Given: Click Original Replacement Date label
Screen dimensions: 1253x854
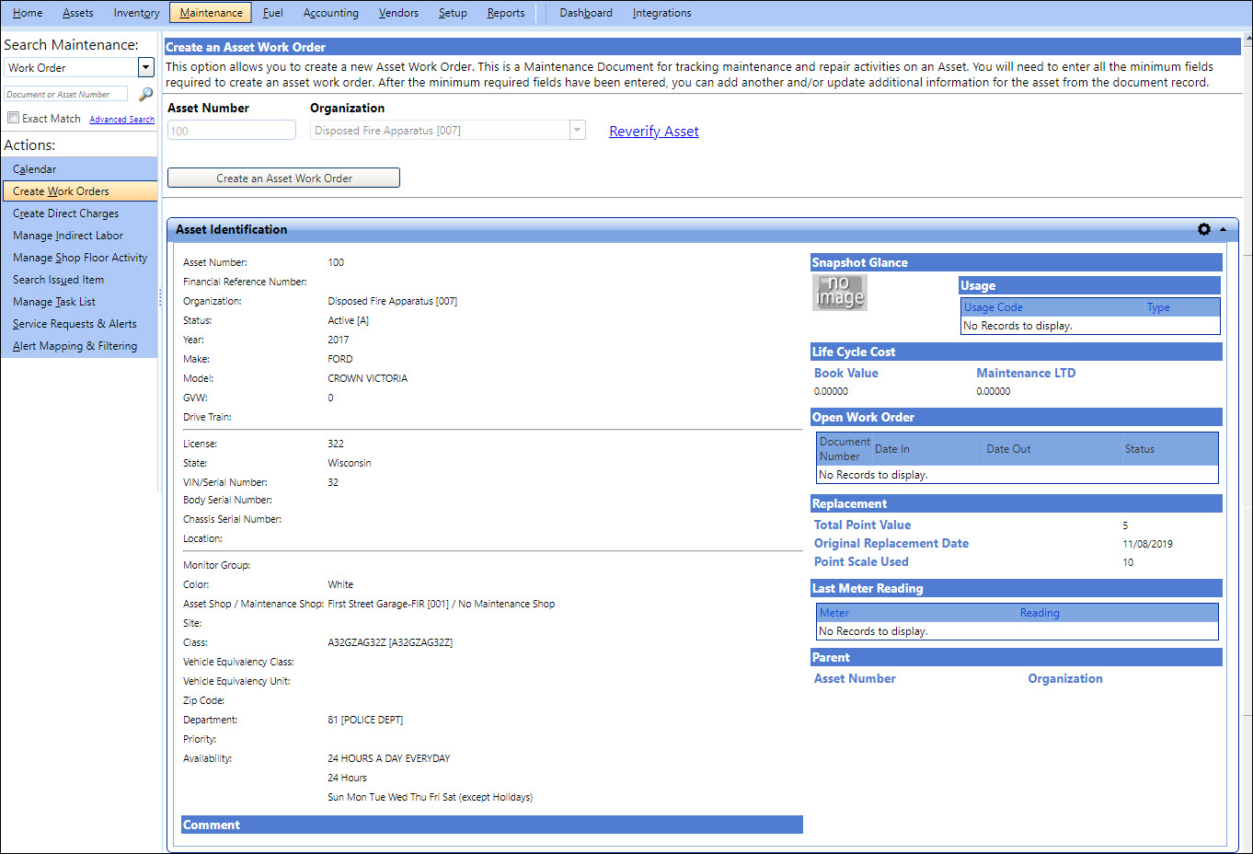Looking at the screenshot, I should [x=891, y=543].
